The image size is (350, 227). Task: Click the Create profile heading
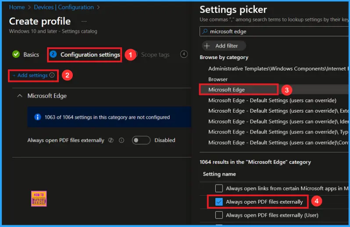tap(40, 21)
